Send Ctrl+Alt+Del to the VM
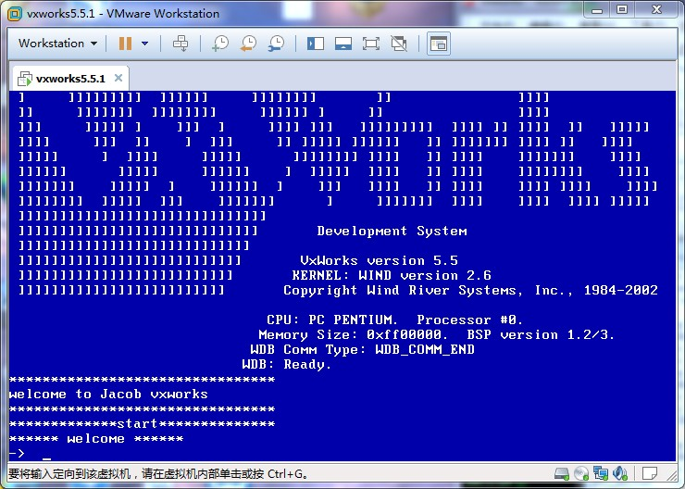This screenshot has height=489, width=685. [x=181, y=44]
